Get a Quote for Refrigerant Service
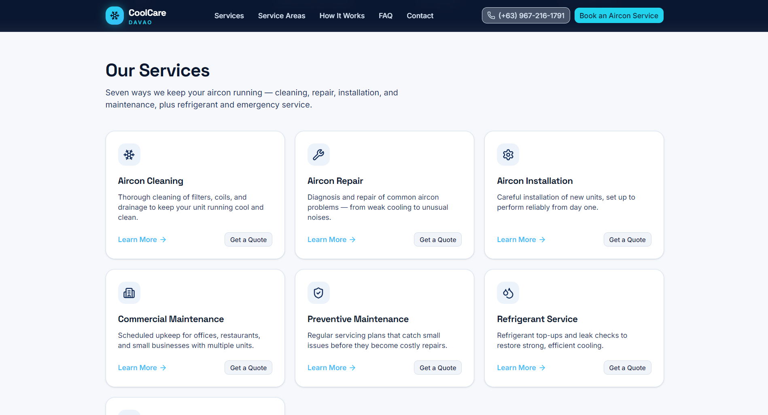768x415 pixels. pos(628,368)
